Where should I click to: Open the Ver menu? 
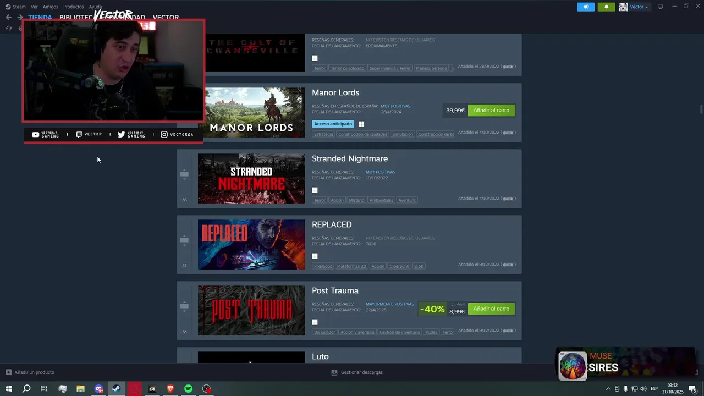(34, 7)
